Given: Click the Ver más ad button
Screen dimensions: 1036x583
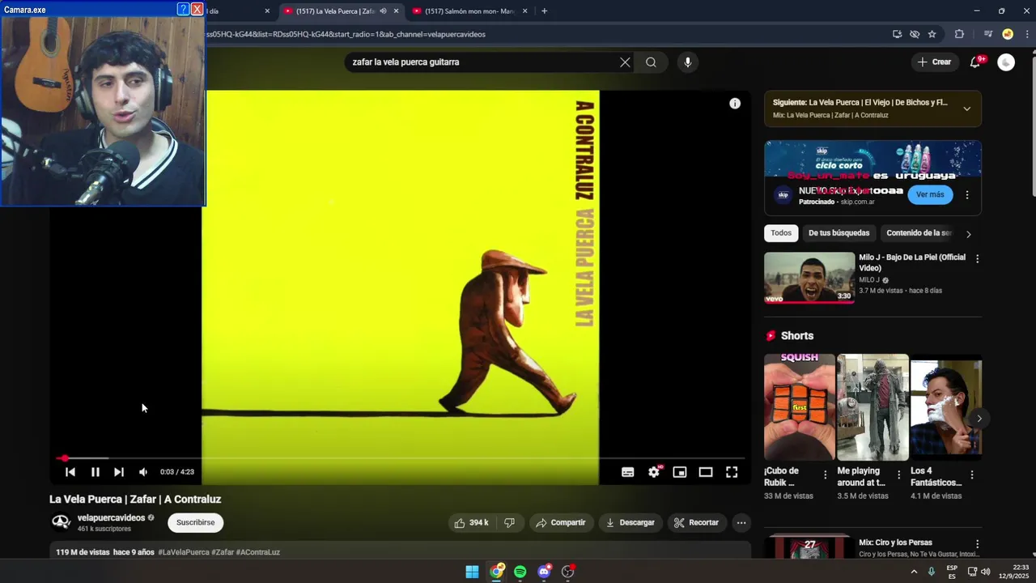Looking at the screenshot, I should click(x=930, y=194).
